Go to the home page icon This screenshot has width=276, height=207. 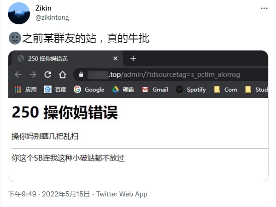click(x=63, y=74)
